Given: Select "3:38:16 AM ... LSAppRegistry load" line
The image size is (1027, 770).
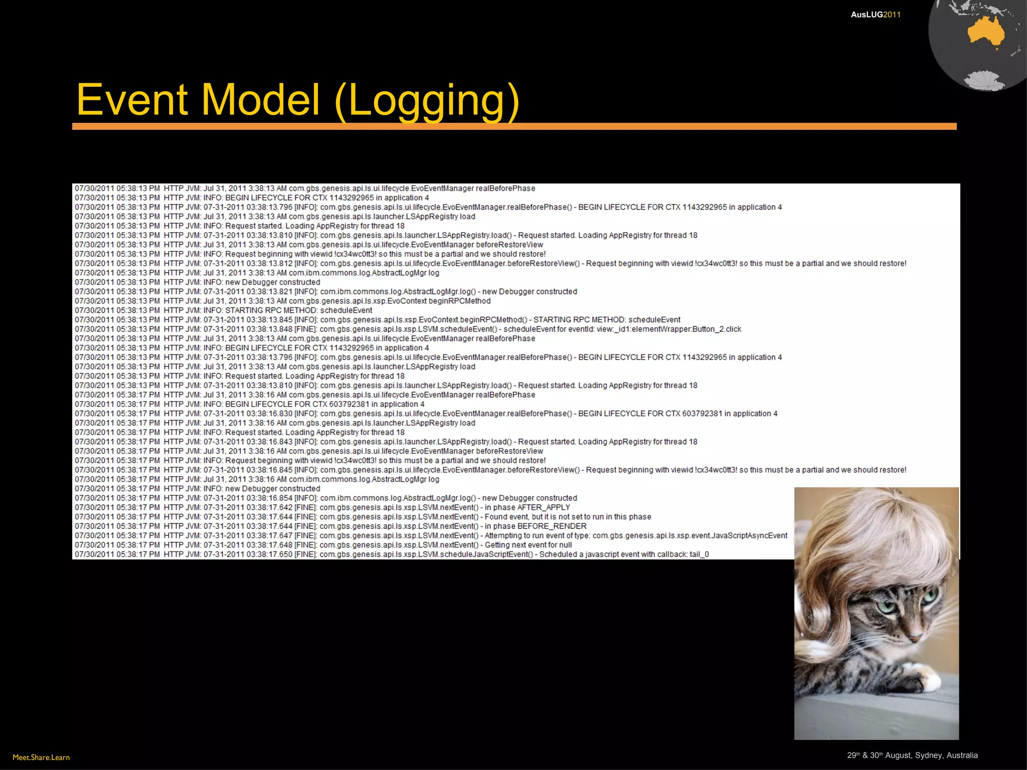Looking at the screenshot, I should coord(275,423).
